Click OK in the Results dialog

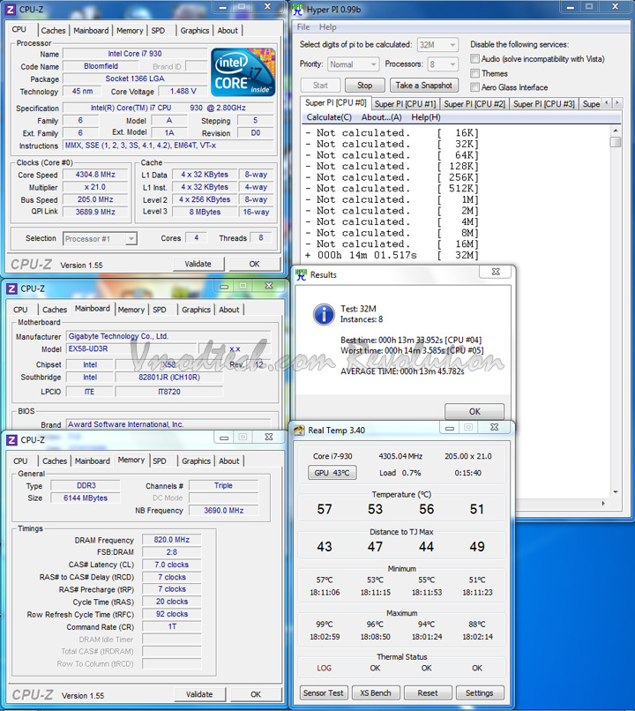point(474,411)
